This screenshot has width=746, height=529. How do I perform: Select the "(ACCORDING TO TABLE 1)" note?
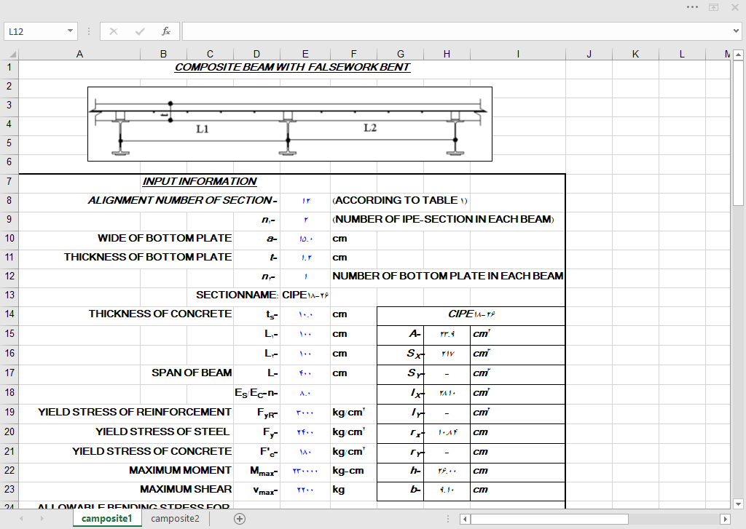coord(400,201)
